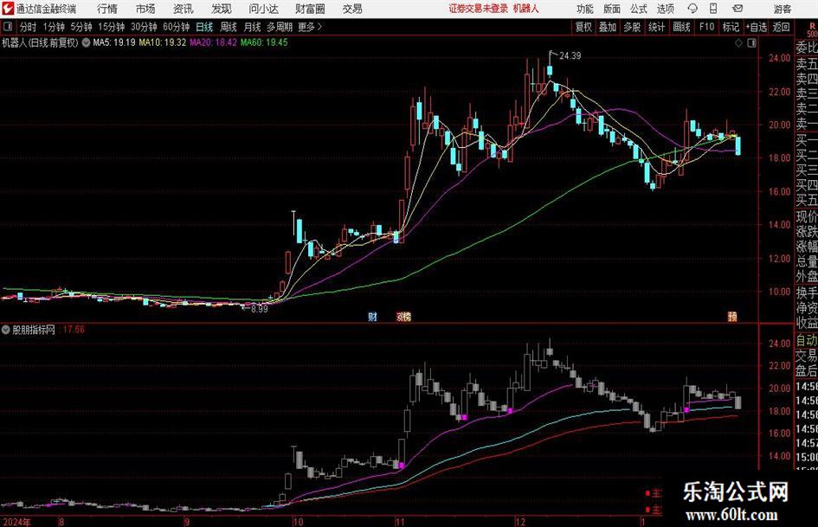
Task: Click MA20: 18.42 value label
Action: coord(213,42)
